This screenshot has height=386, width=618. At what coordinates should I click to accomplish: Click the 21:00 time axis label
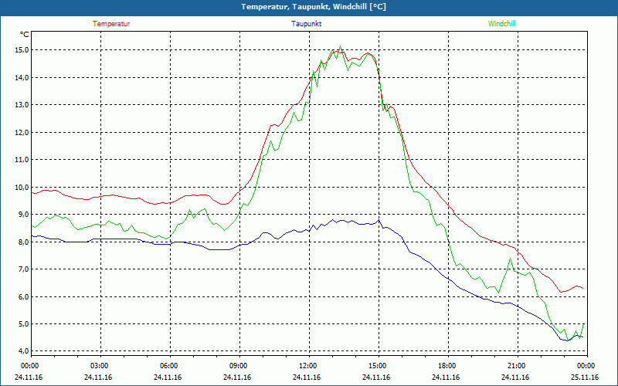(x=516, y=366)
